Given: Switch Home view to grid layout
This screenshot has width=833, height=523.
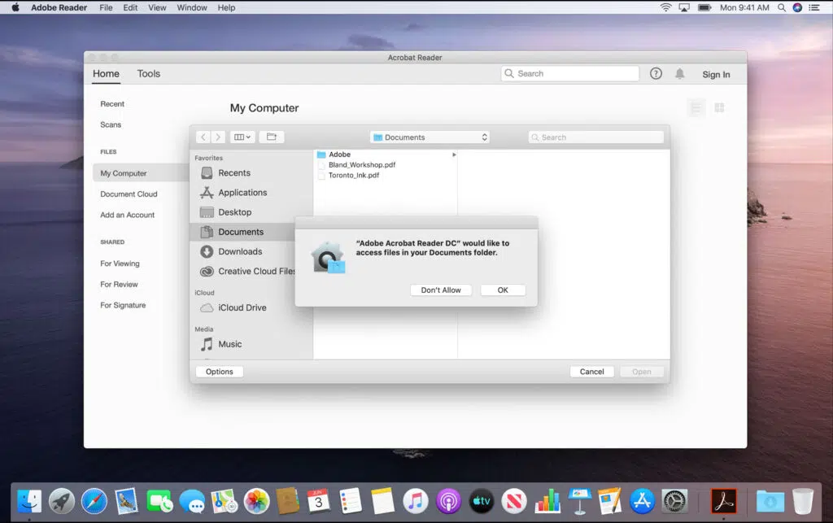Looking at the screenshot, I should pos(719,107).
